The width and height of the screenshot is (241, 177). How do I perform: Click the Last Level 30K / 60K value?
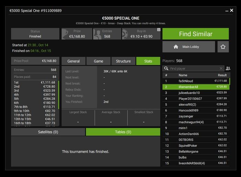point(115,71)
